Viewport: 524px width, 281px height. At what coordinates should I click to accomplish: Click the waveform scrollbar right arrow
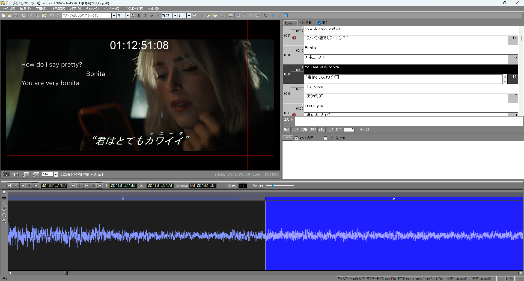tap(521, 273)
